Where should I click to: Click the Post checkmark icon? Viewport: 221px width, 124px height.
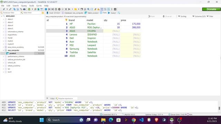(x=63, y=9)
